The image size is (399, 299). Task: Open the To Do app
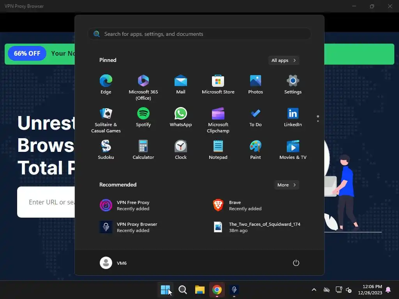256,118
